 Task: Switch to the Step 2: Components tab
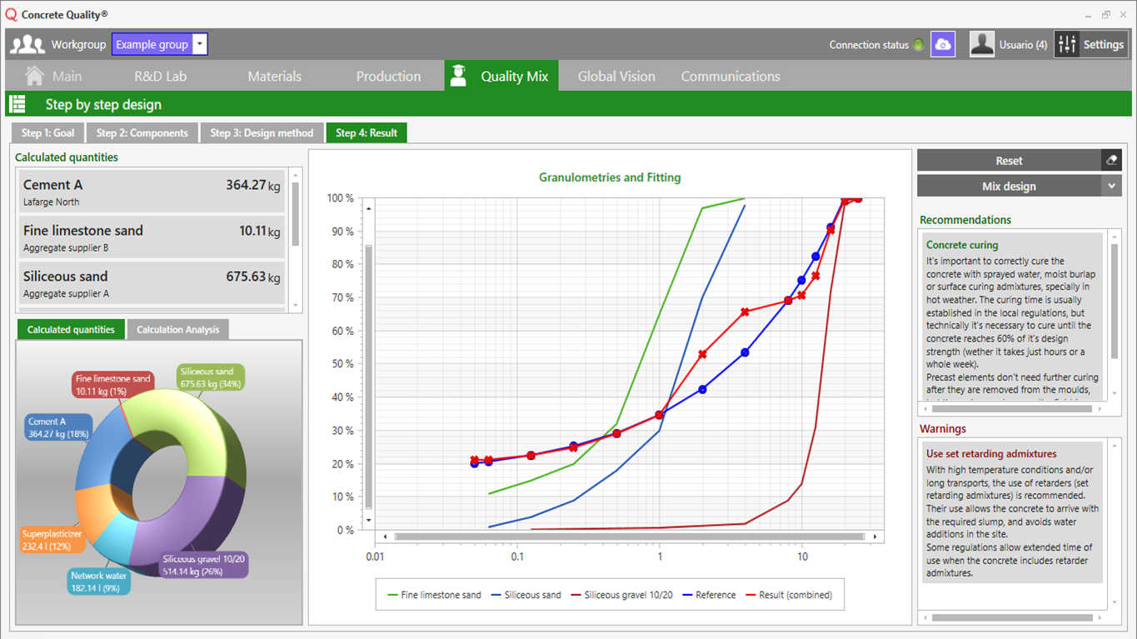[x=142, y=132]
